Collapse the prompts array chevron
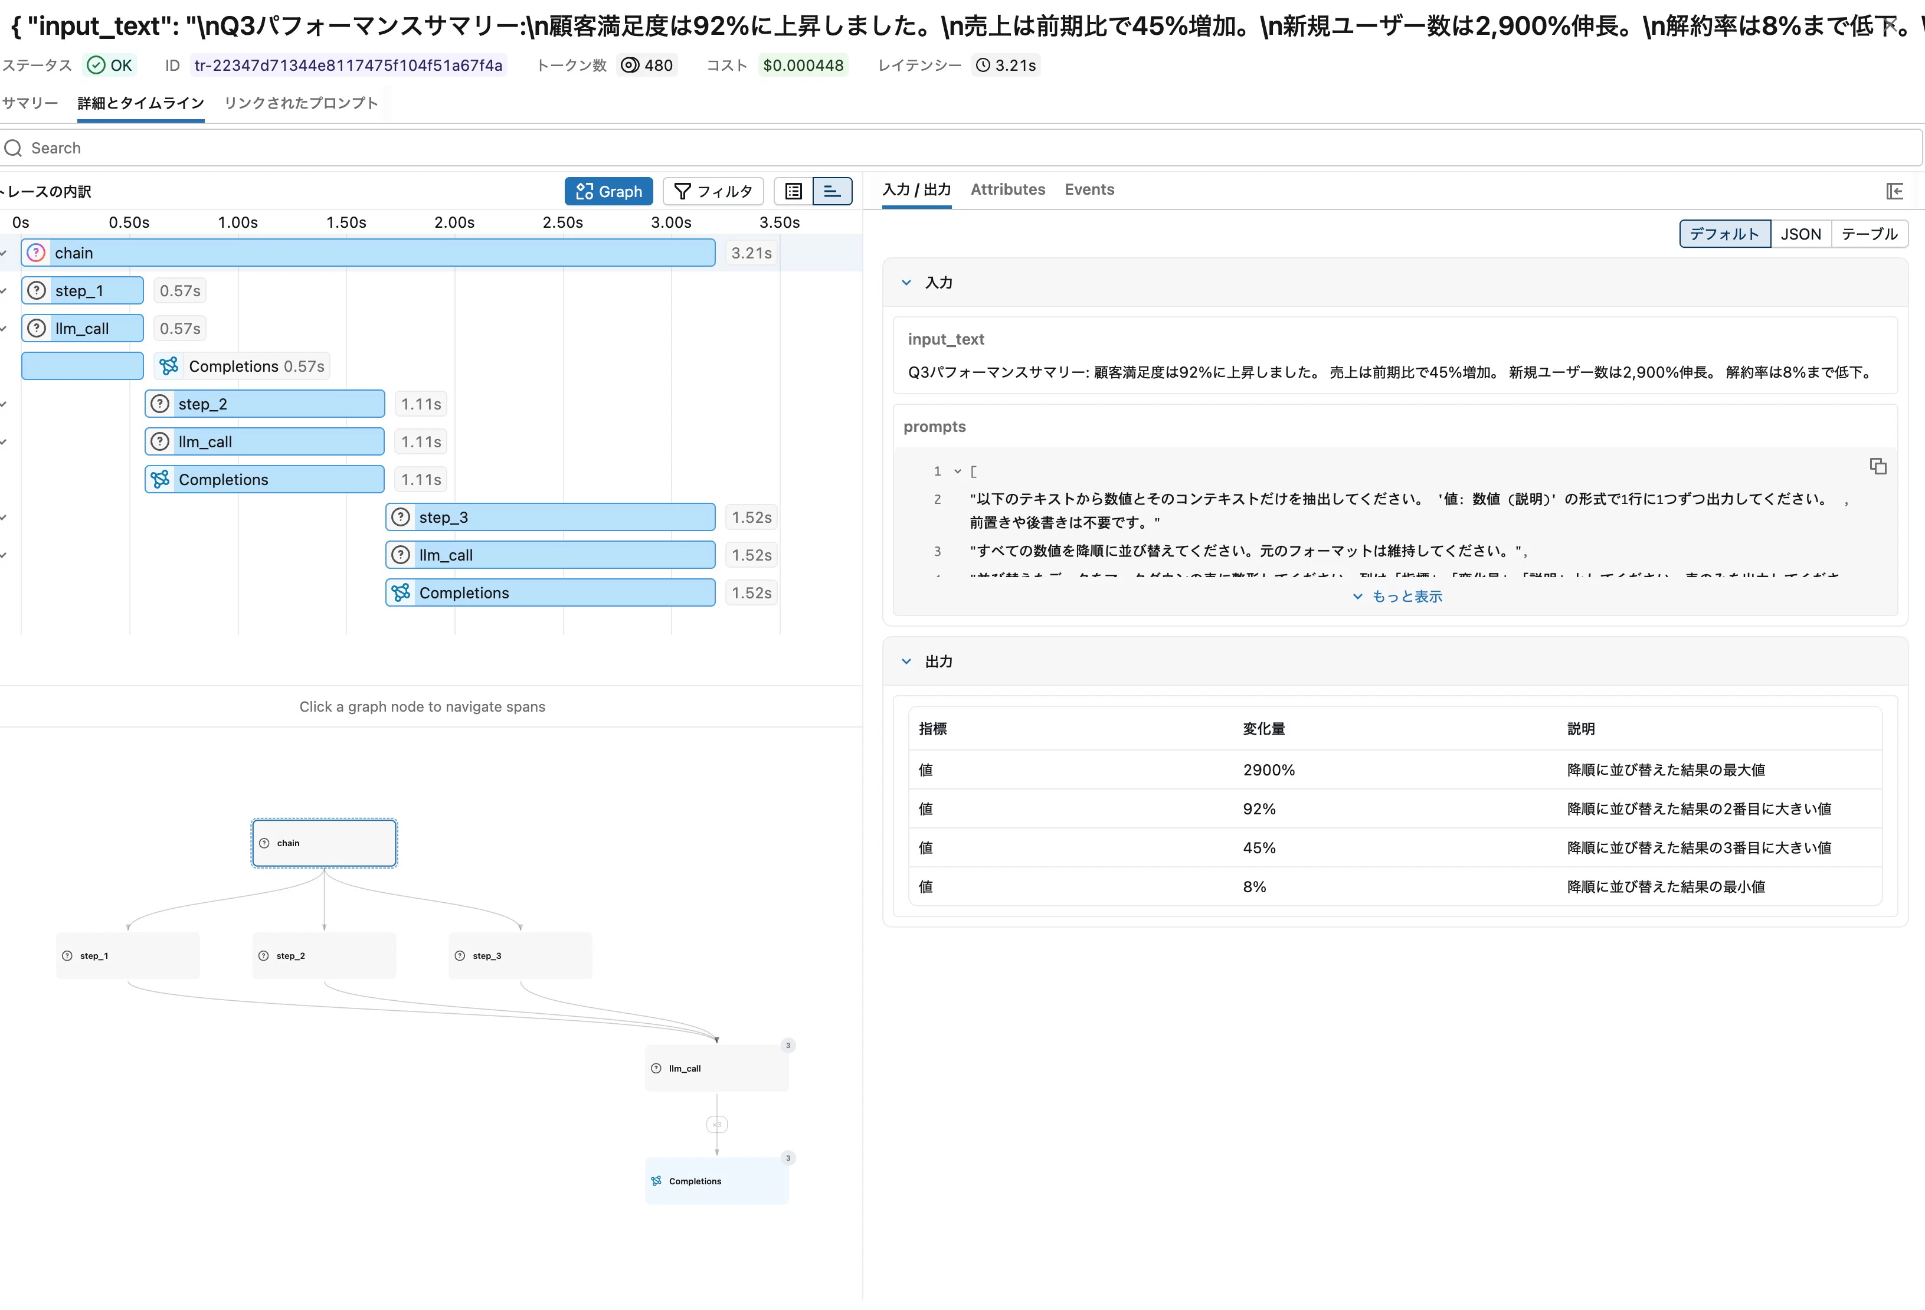Screen dimensions: 1925x1310 pos(958,471)
